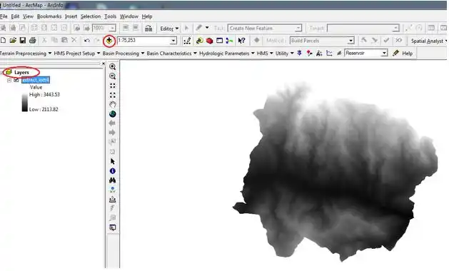Click the Add Data button circled in red
The height and width of the screenshot is (271, 449).
(109, 41)
